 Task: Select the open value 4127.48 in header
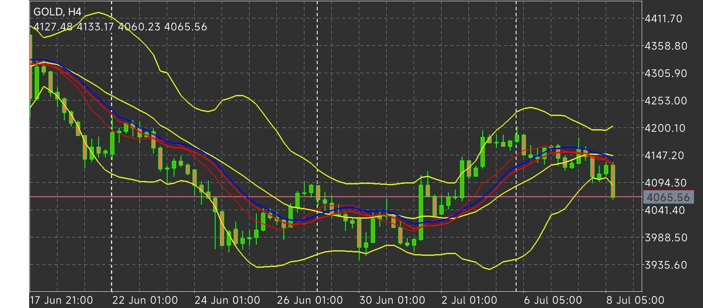coord(54,27)
